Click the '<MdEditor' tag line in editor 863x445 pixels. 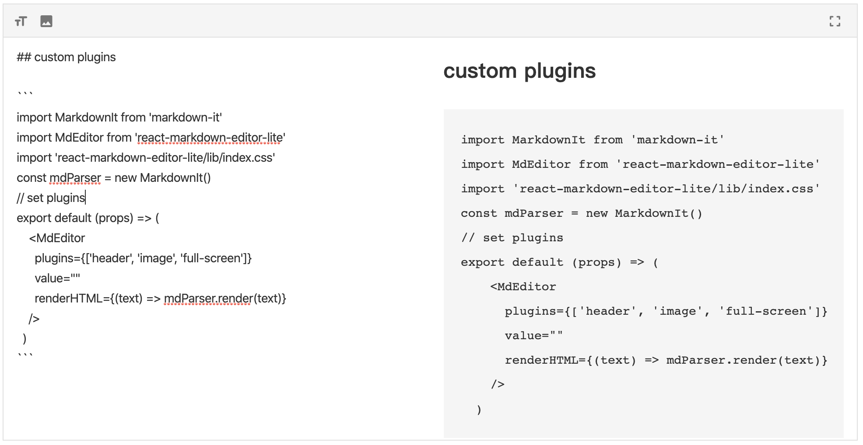[x=57, y=238]
